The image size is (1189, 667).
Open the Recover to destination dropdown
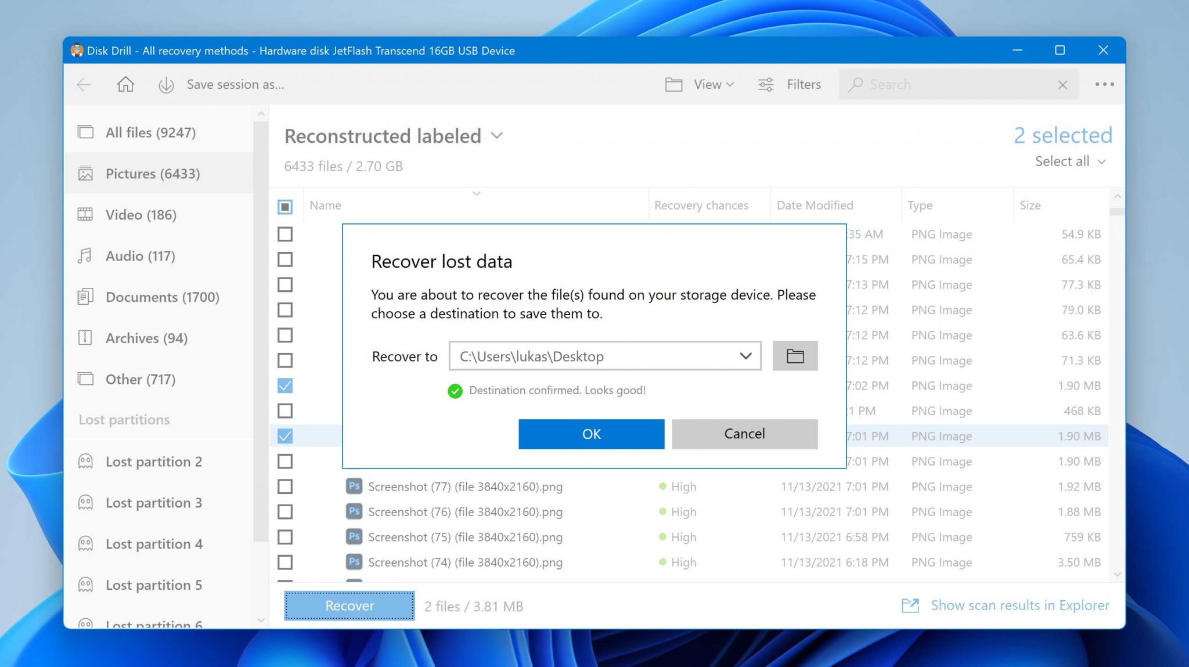[744, 356]
